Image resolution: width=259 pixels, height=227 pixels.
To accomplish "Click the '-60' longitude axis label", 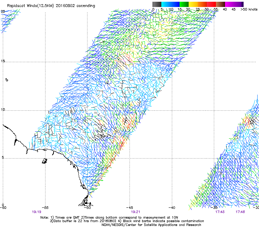I will click(3, 207).
